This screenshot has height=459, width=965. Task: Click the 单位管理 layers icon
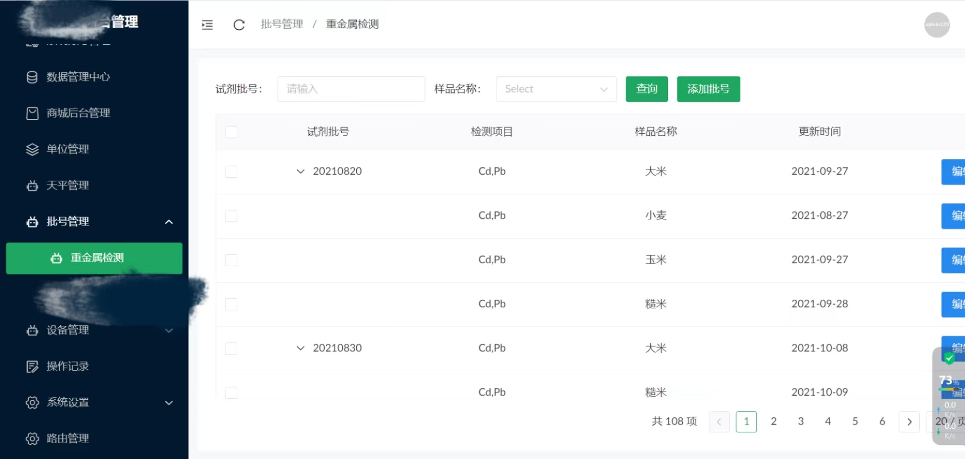(32, 149)
